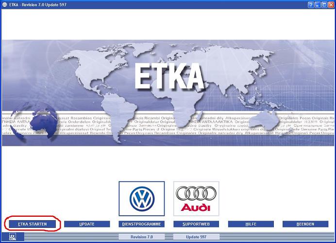This screenshot has width=336, height=243.
Task: Click the ETKA title bar app icon
Action: coord(4,4)
